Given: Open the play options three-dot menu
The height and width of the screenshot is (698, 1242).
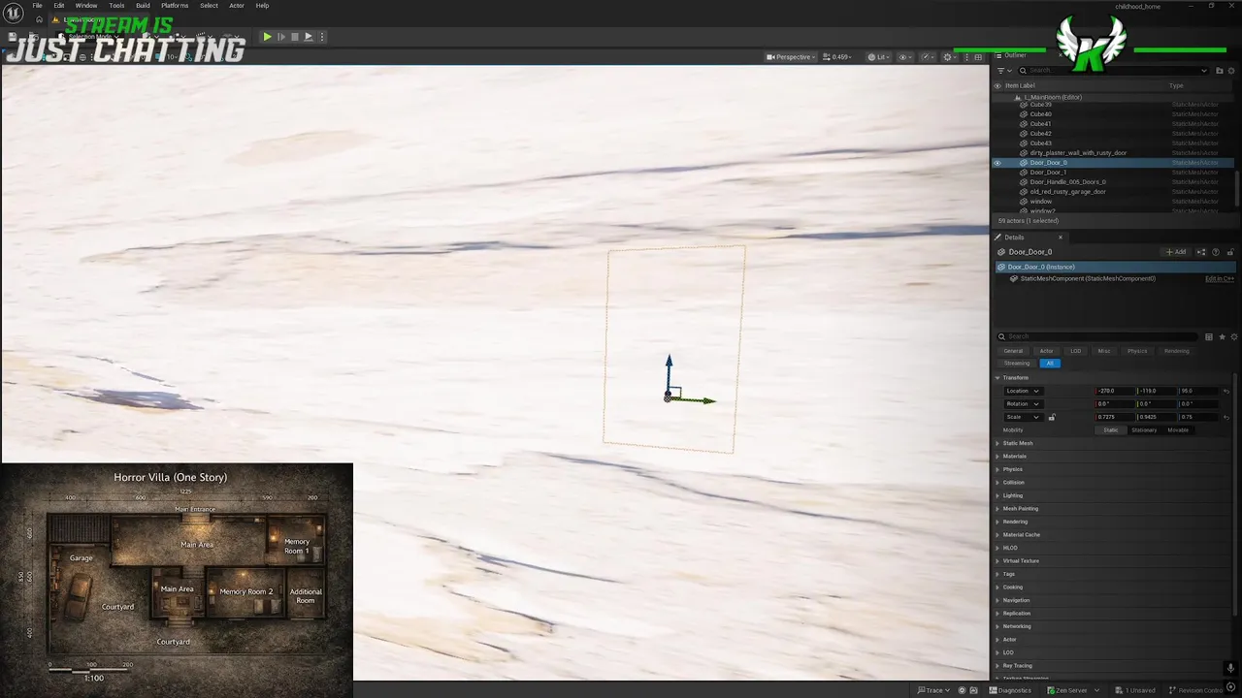Looking at the screenshot, I should pyautogui.click(x=322, y=37).
